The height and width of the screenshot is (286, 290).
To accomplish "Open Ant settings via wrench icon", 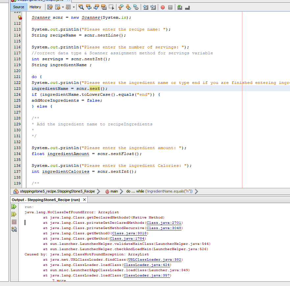I will (14, 229).
